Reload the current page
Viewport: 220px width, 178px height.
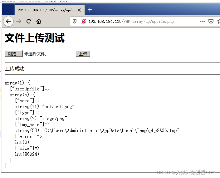point(29,21)
